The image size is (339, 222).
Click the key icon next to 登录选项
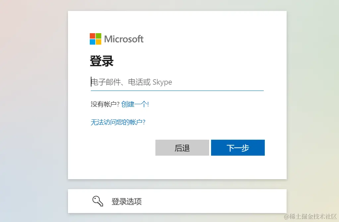(97, 201)
